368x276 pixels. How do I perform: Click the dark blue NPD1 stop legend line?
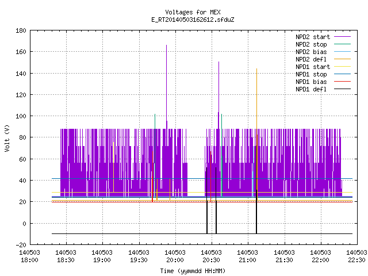(x=342, y=74)
